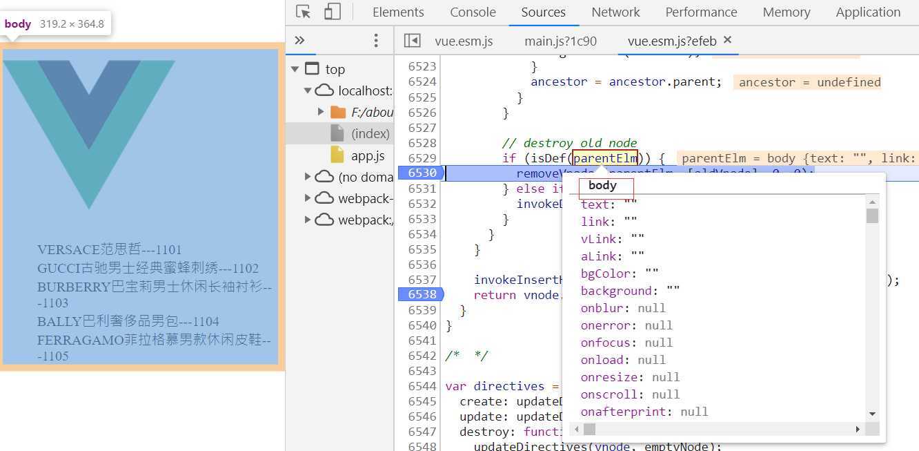Toggle breakpoint on line 6538
Screen dimensions: 919x451
421,295
